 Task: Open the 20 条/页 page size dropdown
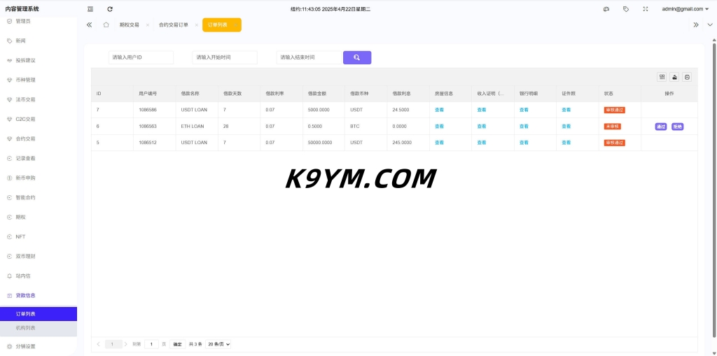[218, 344]
